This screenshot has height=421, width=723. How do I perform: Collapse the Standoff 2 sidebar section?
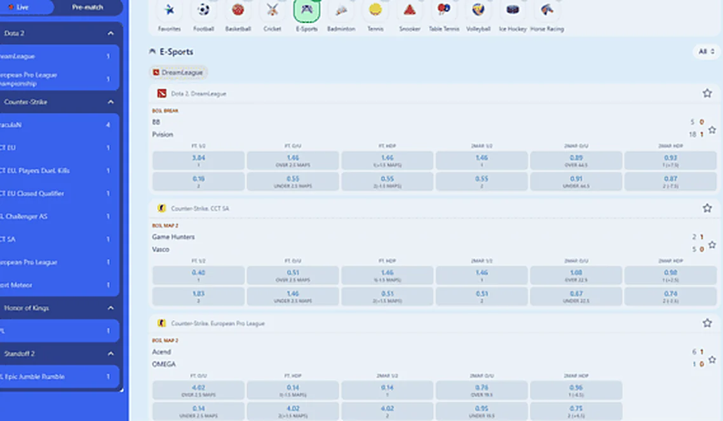111,354
